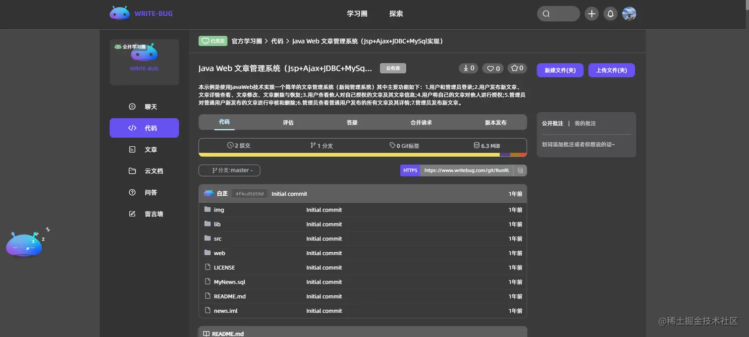Open 留言墙 in the sidebar
The height and width of the screenshot is (337, 749).
144,214
